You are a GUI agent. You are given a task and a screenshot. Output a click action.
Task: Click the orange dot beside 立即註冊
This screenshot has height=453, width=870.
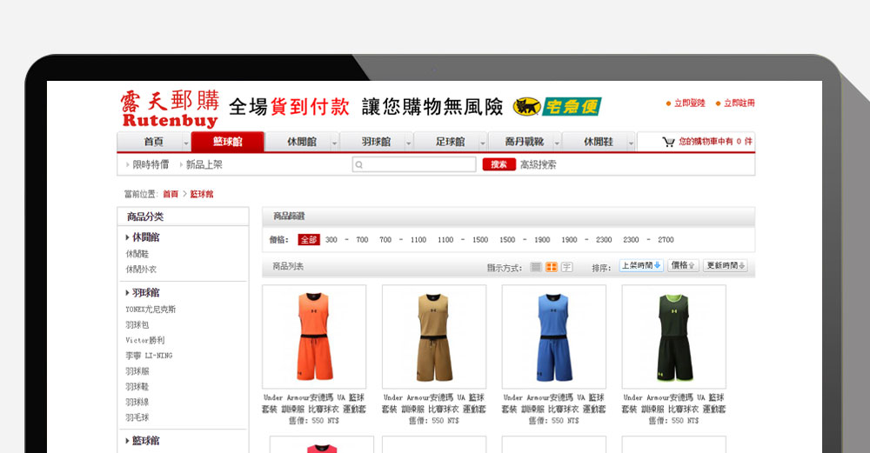718,103
